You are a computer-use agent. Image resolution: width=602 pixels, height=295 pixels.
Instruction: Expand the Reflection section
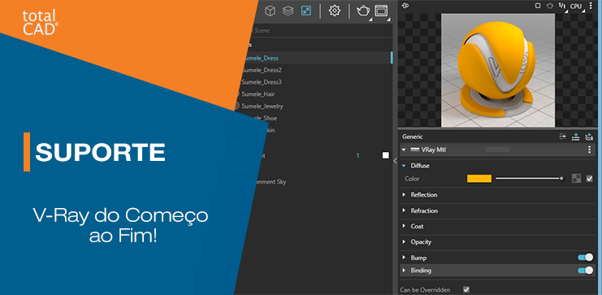404,195
